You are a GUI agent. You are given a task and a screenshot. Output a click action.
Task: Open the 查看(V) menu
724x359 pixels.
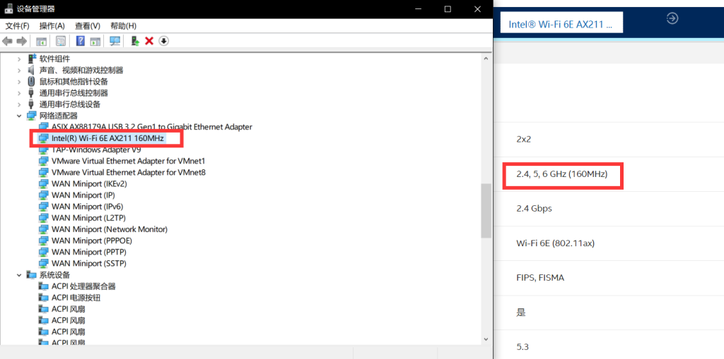[x=88, y=26]
